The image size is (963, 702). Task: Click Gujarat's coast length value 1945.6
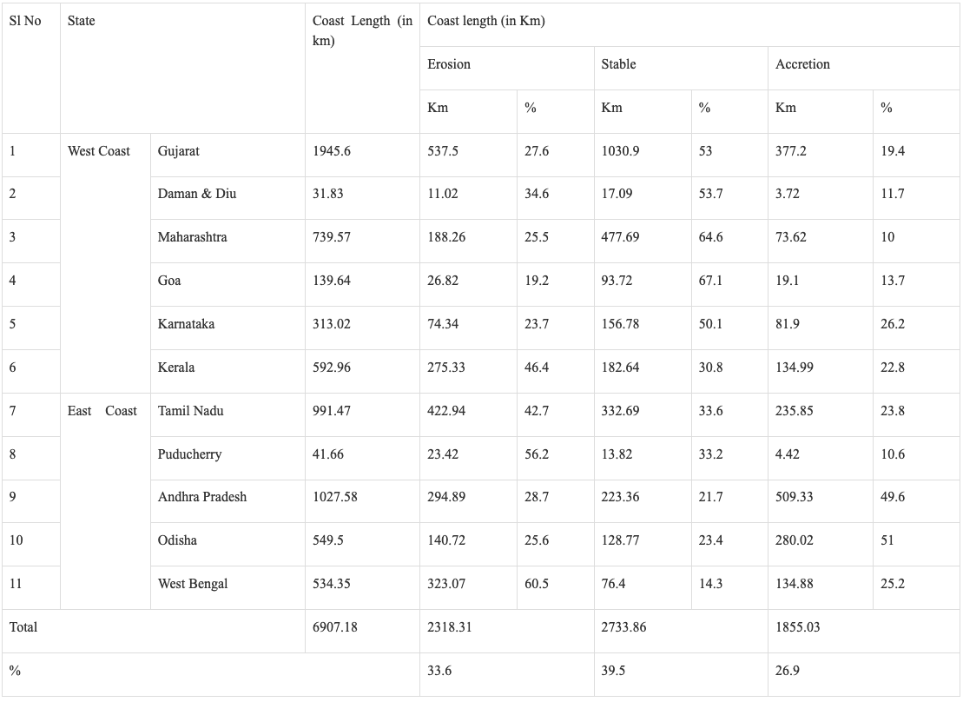[332, 151]
